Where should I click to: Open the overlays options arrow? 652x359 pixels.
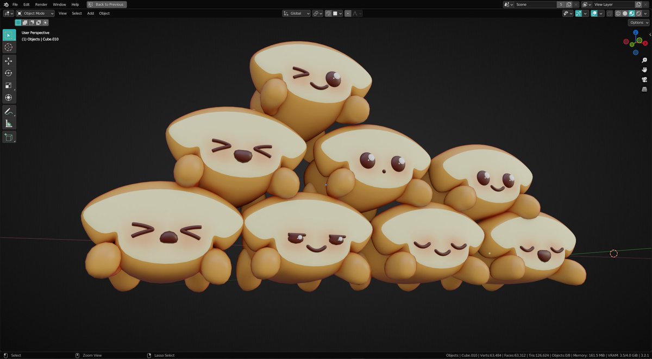(x=601, y=13)
